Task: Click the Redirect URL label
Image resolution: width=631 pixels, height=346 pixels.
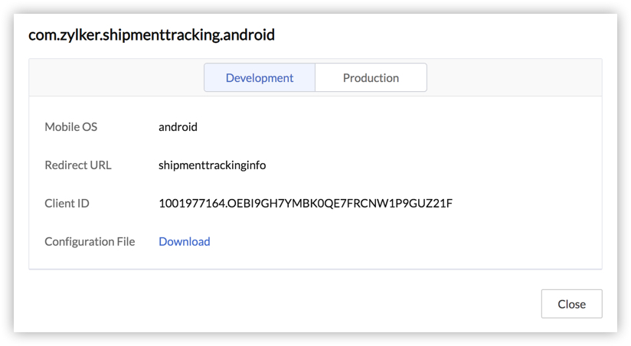Action: (78, 165)
